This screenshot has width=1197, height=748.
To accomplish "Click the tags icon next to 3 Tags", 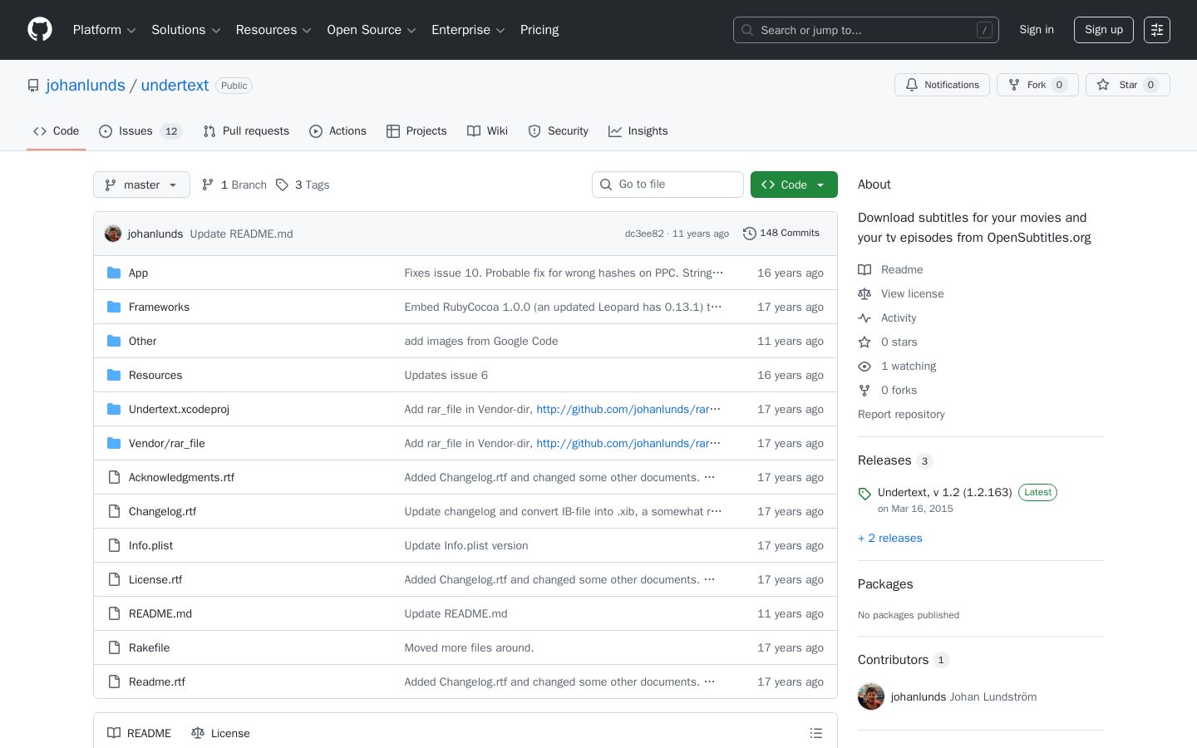I will (282, 185).
